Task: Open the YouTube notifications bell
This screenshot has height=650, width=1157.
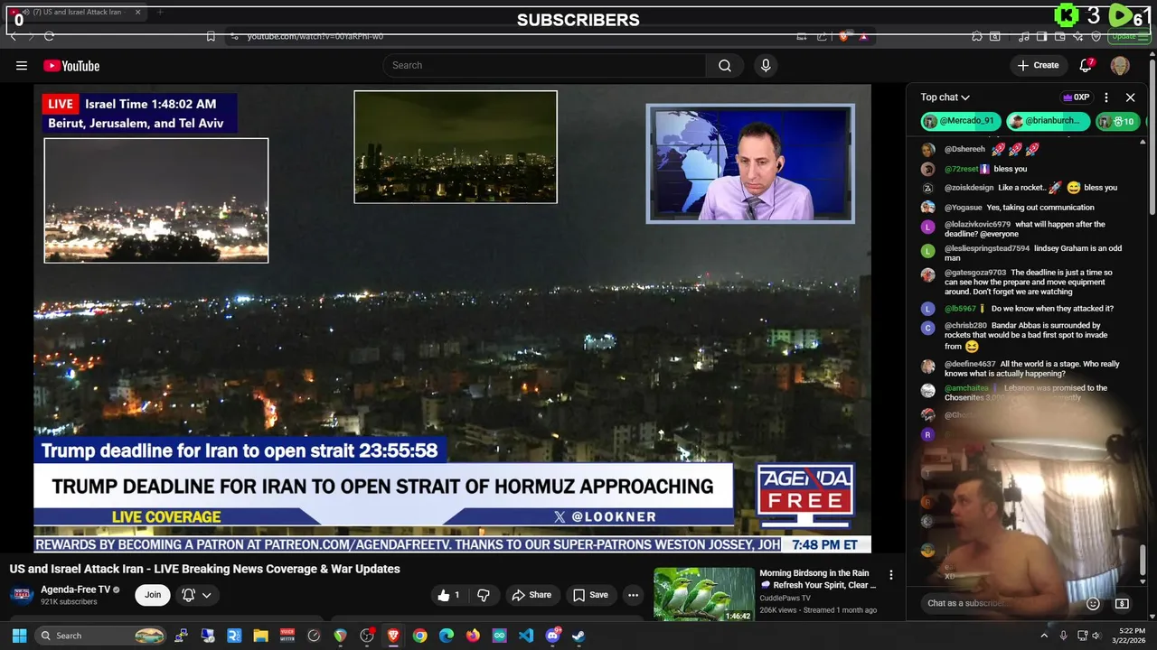Action: pyautogui.click(x=1086, y=65)
